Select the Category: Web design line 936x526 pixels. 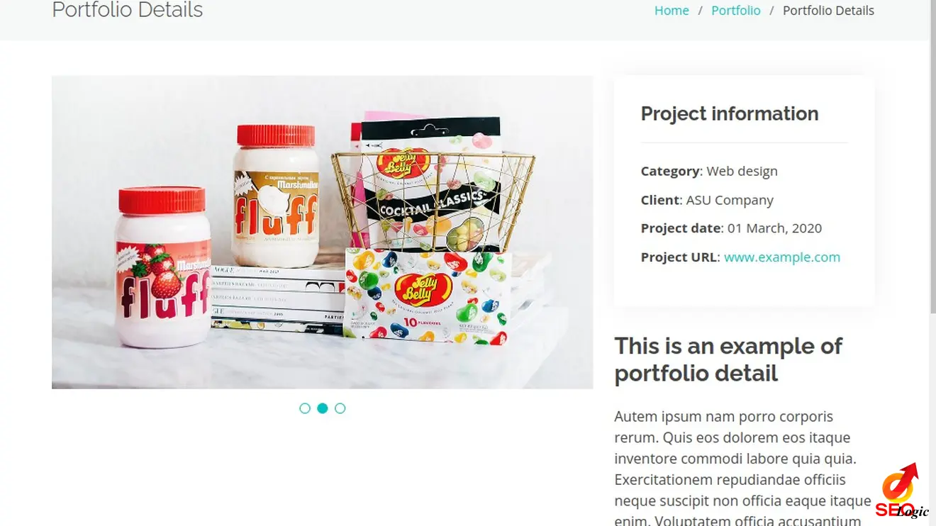(x=709, y=171)
